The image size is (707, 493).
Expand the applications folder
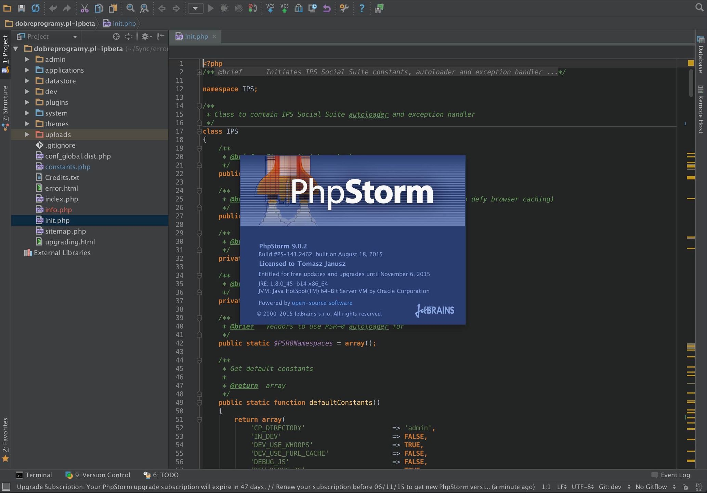click(x=27, y=70)
